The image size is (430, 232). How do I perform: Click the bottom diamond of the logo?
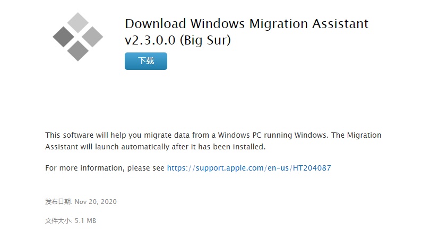[78, 51]
